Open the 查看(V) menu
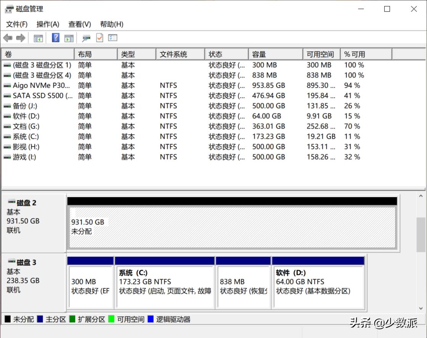427x338 pixels. pyautogui.click(x=79, y=24)
